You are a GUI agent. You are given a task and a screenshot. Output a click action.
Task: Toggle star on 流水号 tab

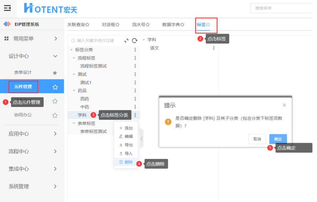tap(148, 25)
